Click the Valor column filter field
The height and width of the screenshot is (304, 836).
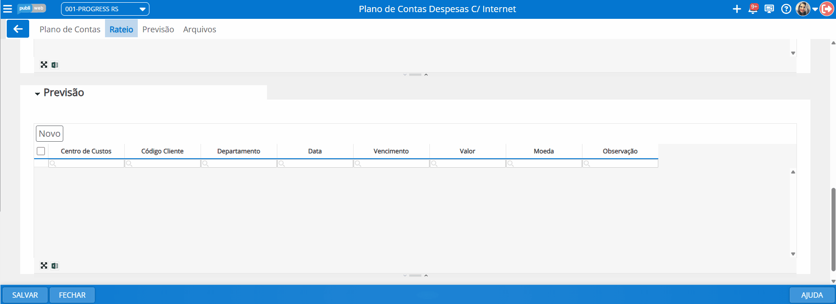468,164
